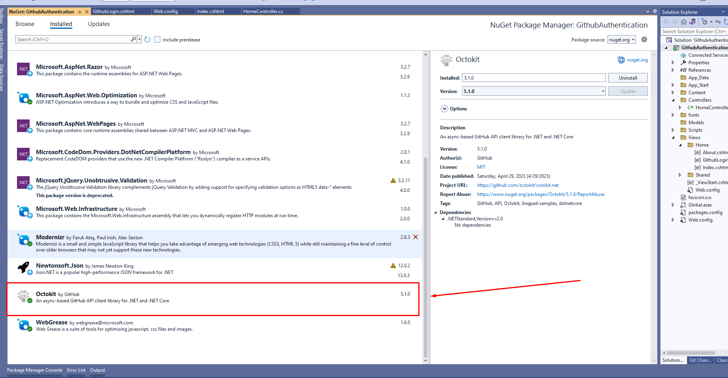Collapse the Controllers folder
This screenshot has width=728, height=378.
click(673, 100)
